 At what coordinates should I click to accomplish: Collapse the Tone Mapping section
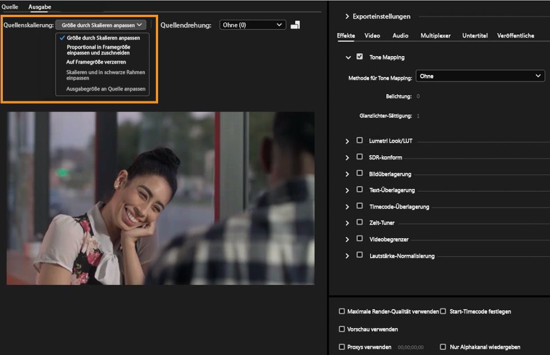point(348,57)
